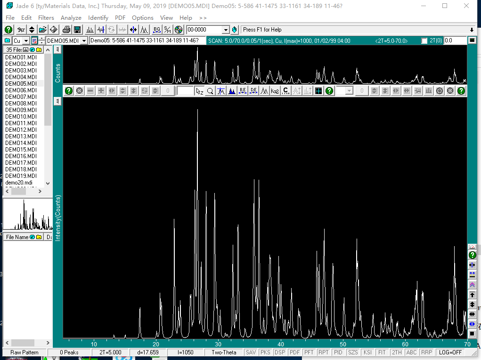Viewport: 481px width, 360px height.
Task: Click the open folder icon in the main toolbar
Action: tap(43, 30)
